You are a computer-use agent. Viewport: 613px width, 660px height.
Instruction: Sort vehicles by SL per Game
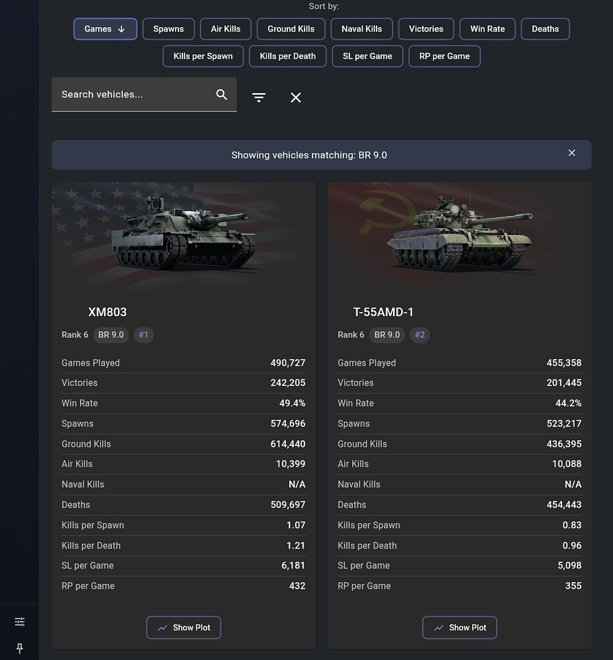coord(367,56)
